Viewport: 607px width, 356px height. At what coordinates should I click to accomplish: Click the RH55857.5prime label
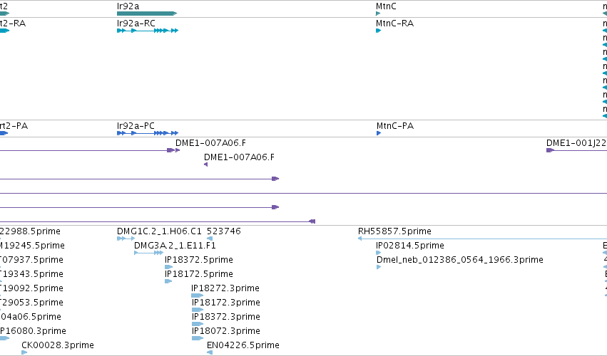coord(394,231)
